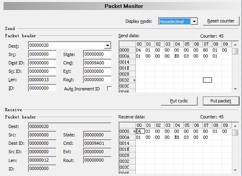
Task: Click the Receive Rout field
Action: [x=97, y=160]
